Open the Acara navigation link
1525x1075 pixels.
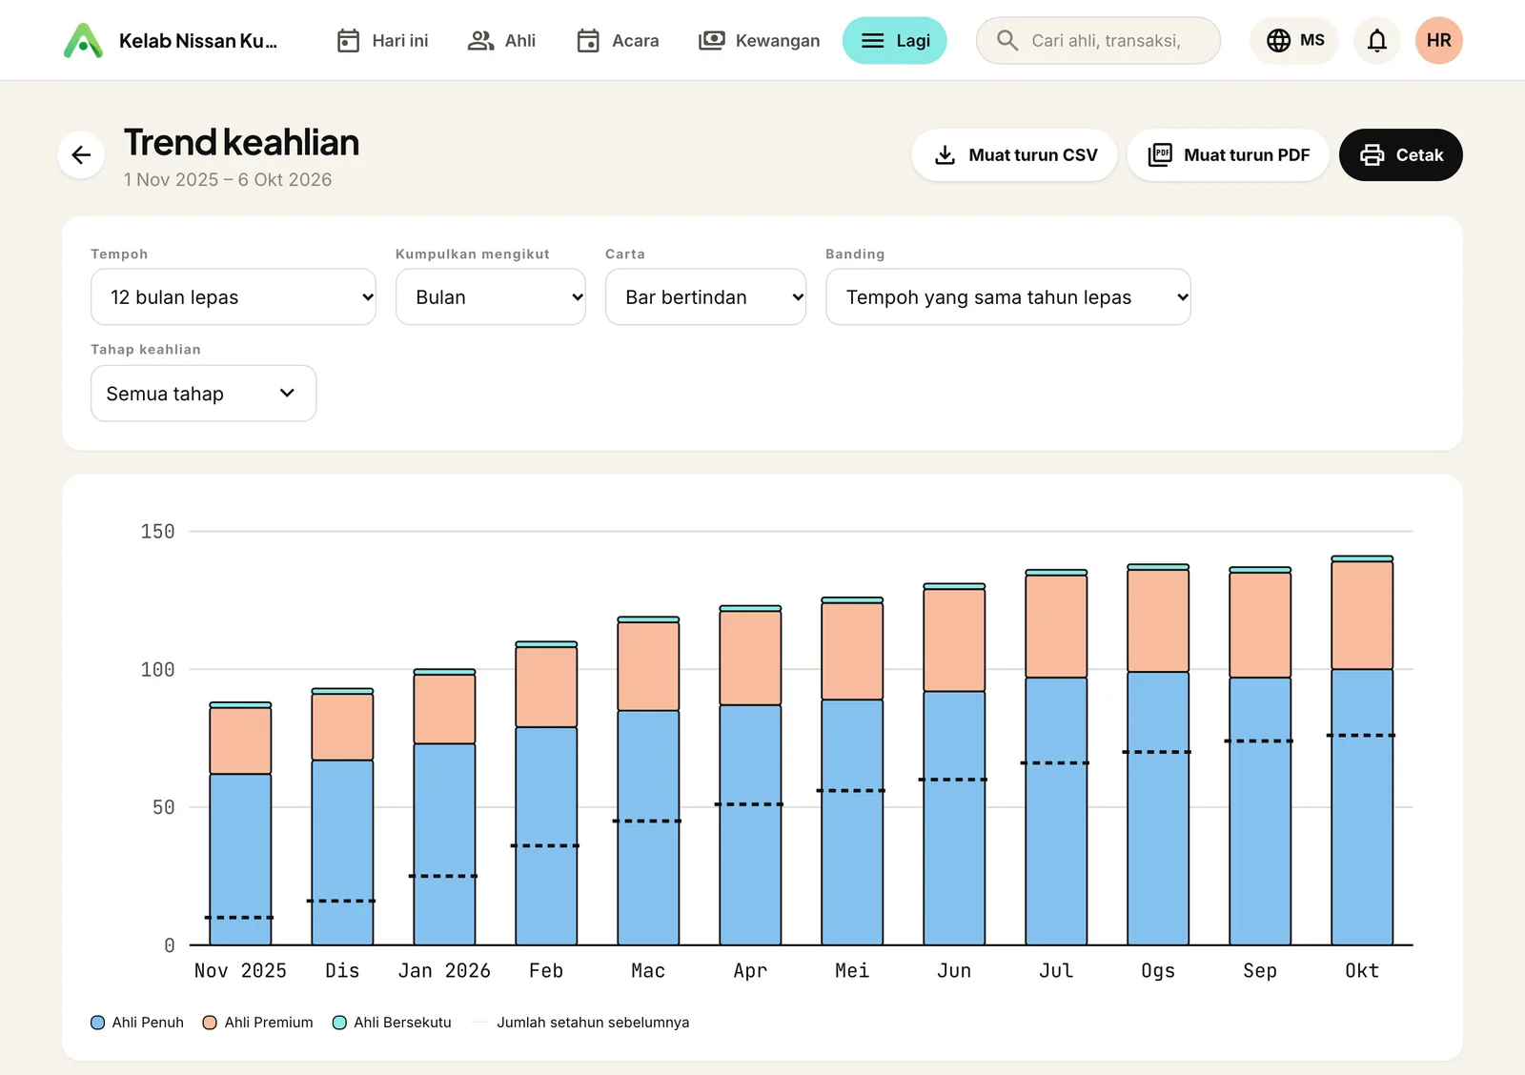point(618,40)
